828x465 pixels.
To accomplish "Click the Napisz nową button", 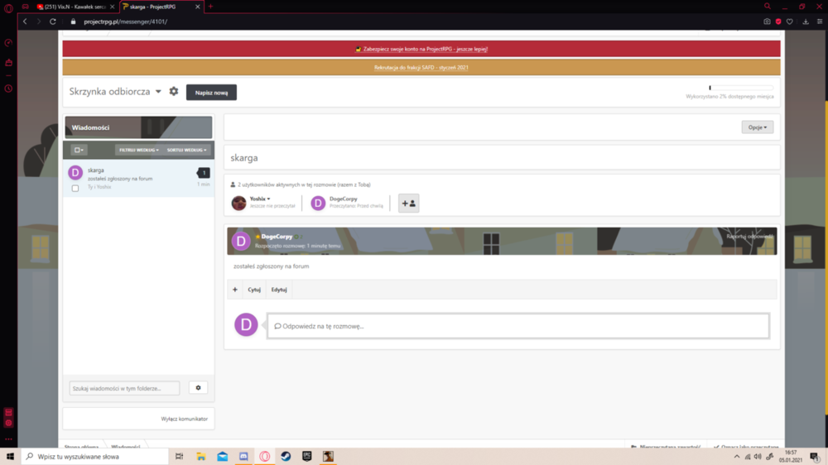I will pos(211,93).
